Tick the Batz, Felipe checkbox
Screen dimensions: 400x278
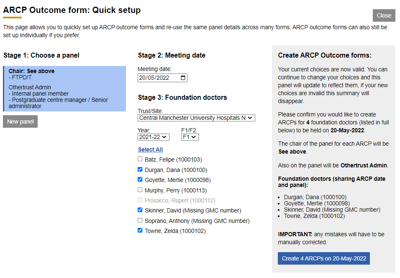140,159
